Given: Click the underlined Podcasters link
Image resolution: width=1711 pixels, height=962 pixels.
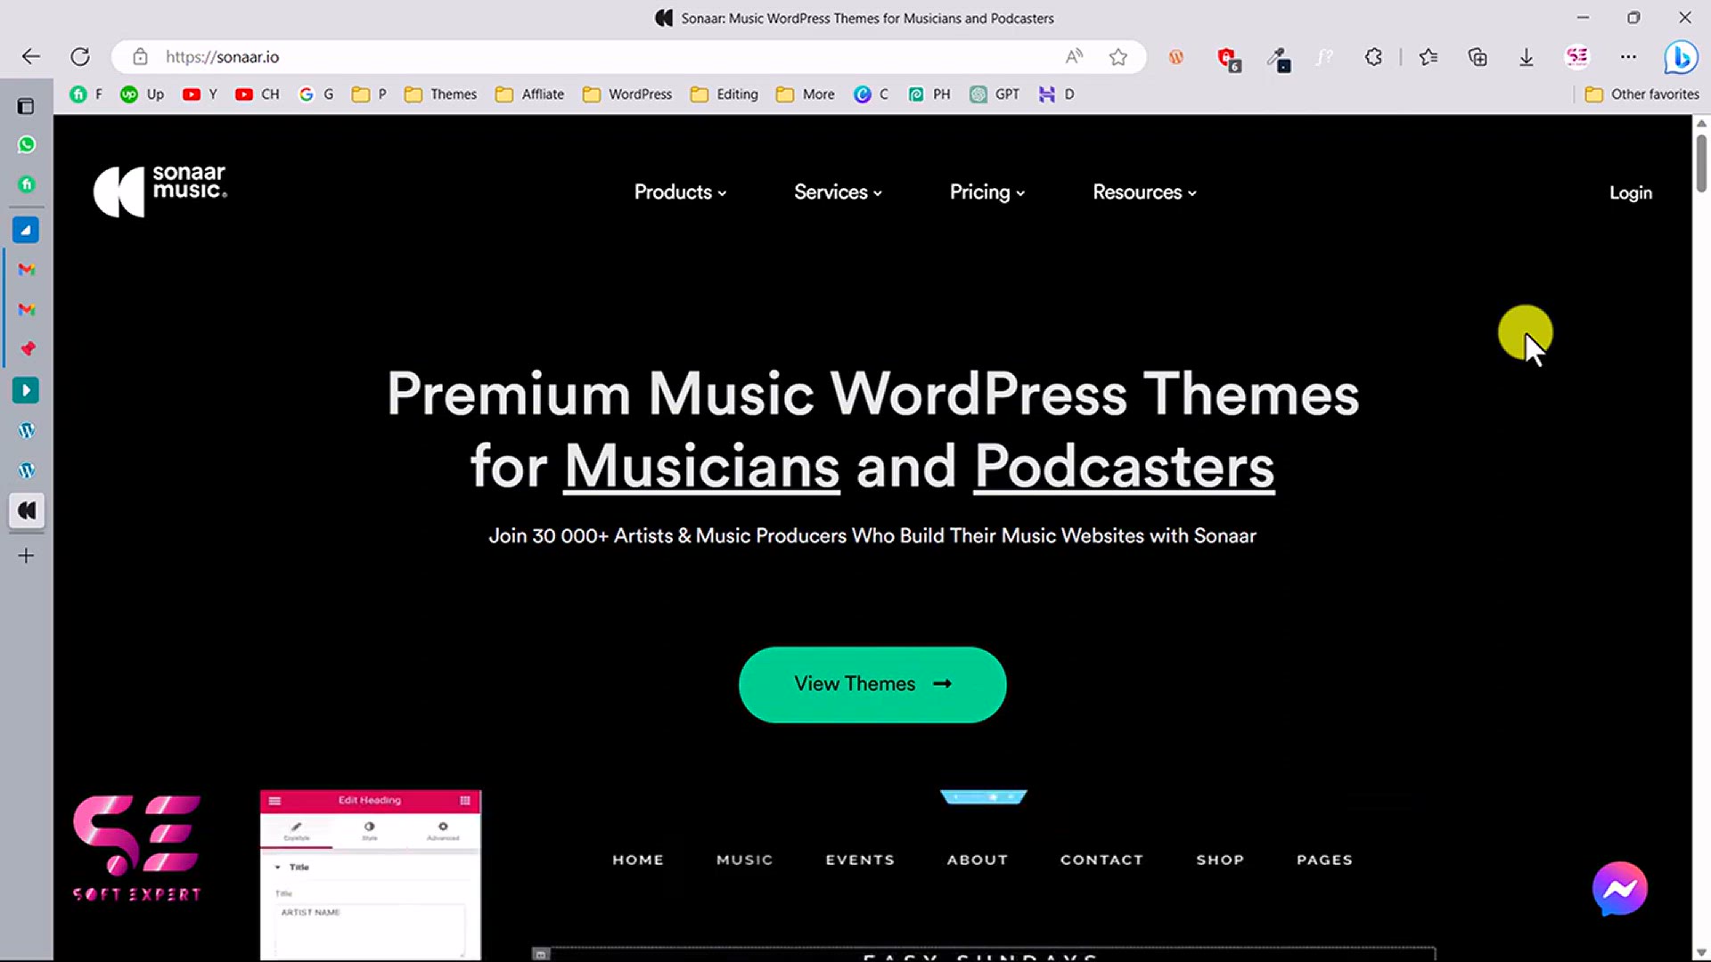Looking at the screenshot, I should coord(1125,466).
